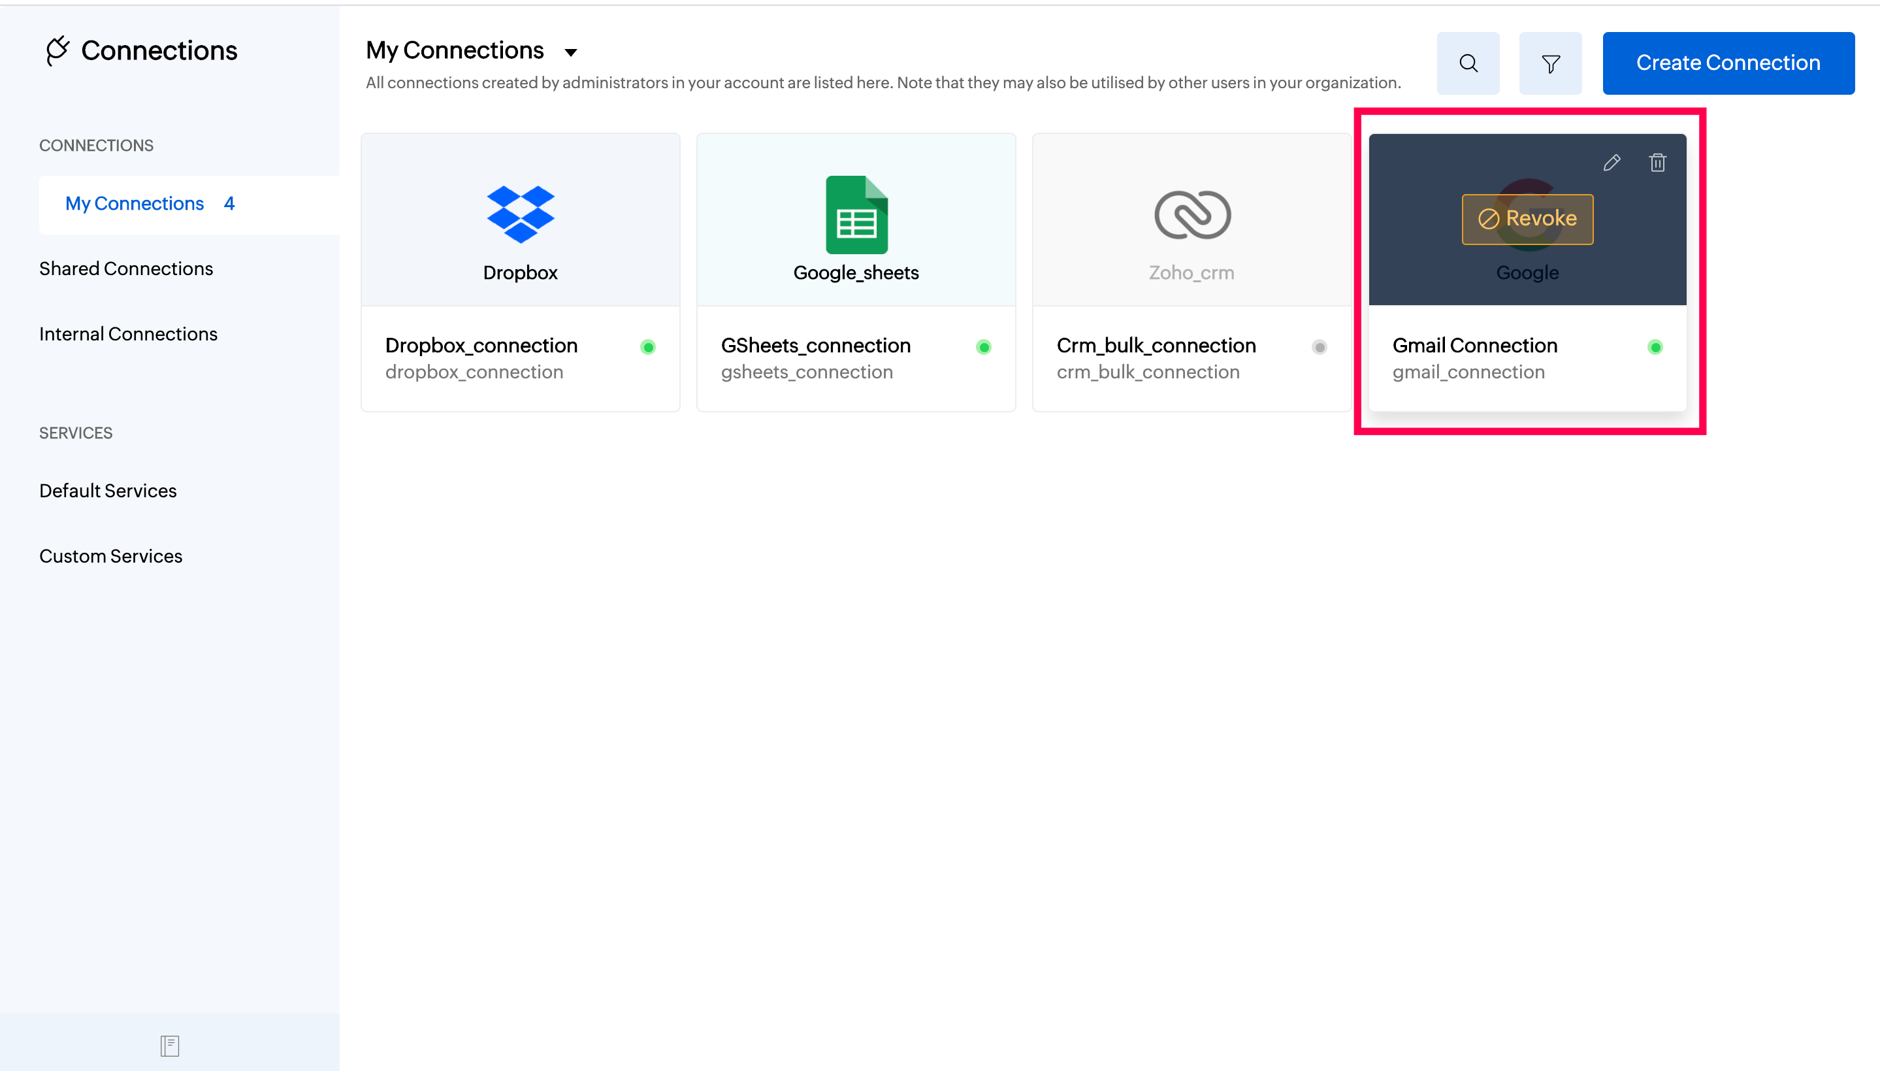Open Custom Services in sidebar
1880x1071 pixels.
coord(110,556)
